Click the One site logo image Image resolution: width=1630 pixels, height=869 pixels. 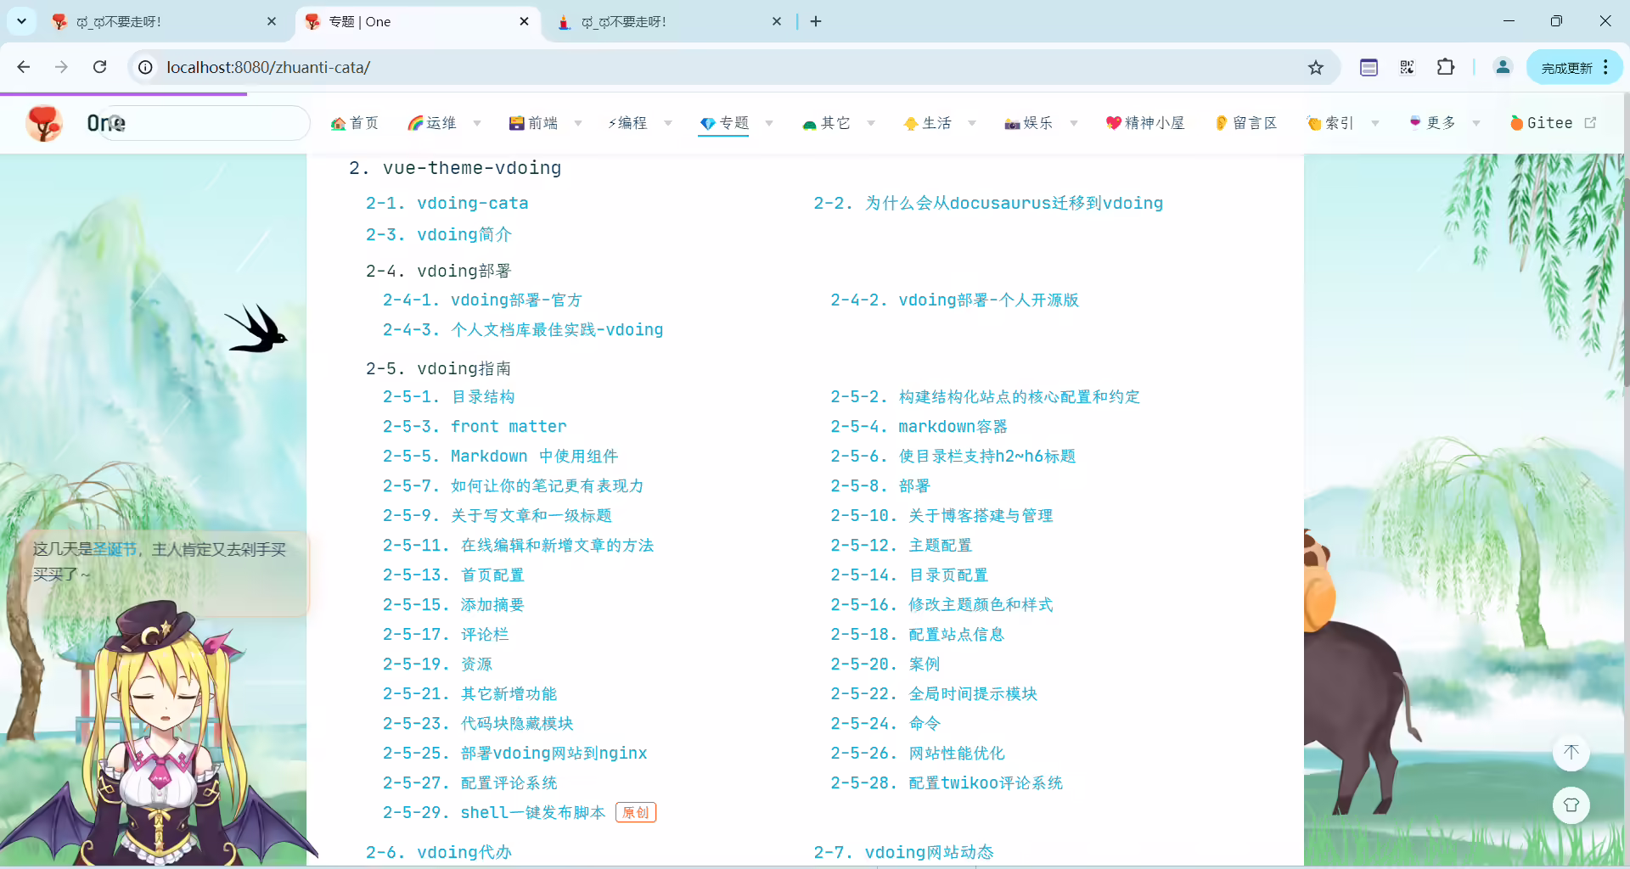click(x=44, y=123)
